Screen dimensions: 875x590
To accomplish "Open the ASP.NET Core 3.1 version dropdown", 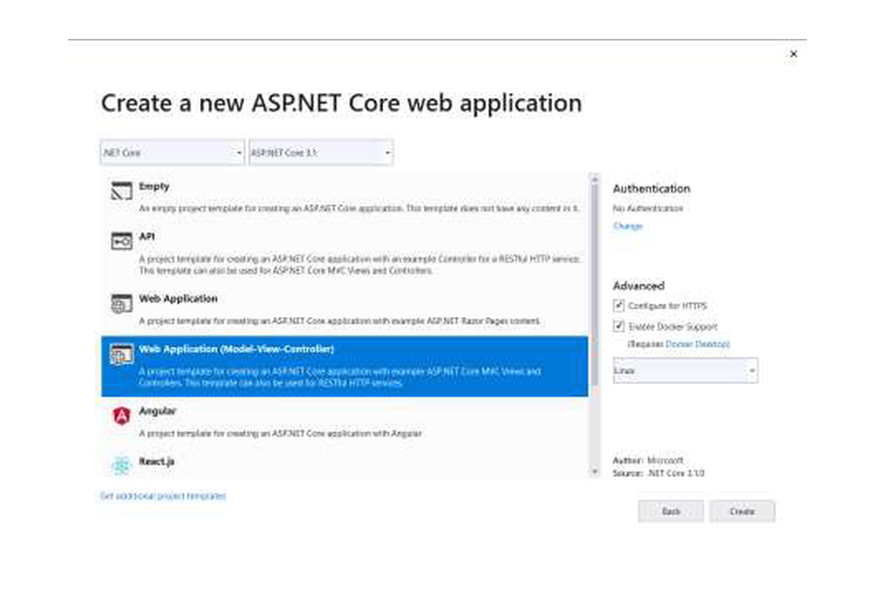I will (x=321, y=153).
